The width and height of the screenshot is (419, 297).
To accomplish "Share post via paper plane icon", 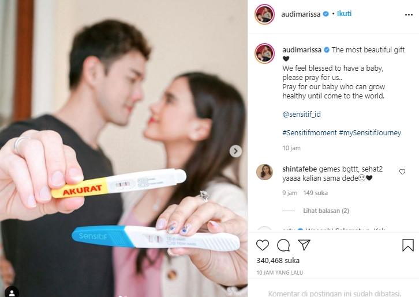I will pyautogui.click(x=304, y=245).
